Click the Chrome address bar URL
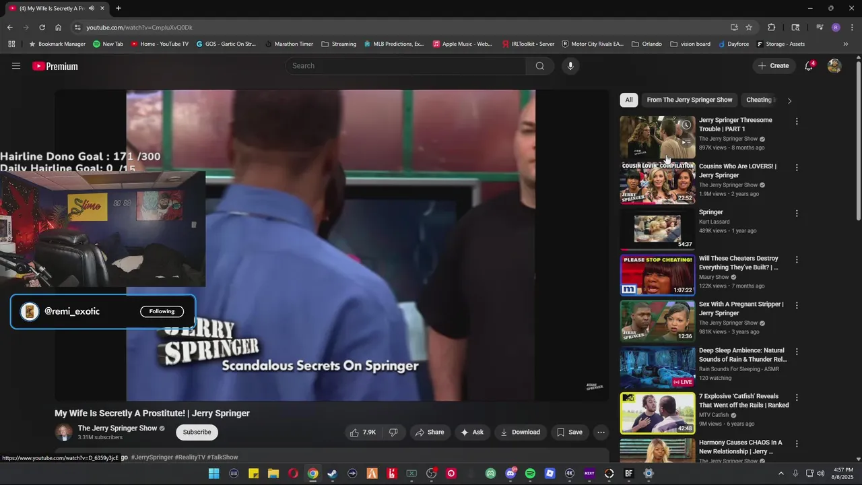 [x=139, y=28]
